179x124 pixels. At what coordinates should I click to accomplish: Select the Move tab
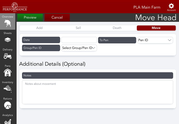[156, 28]
